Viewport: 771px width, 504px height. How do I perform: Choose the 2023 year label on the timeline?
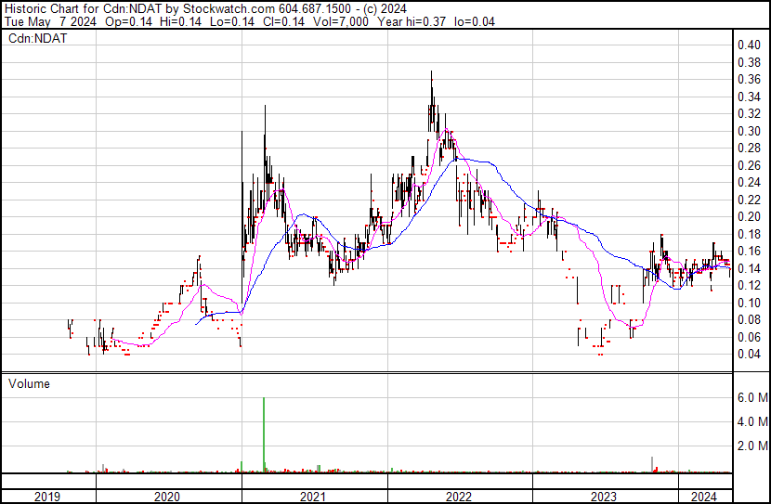pyautogui.click(x=605, y=497)
